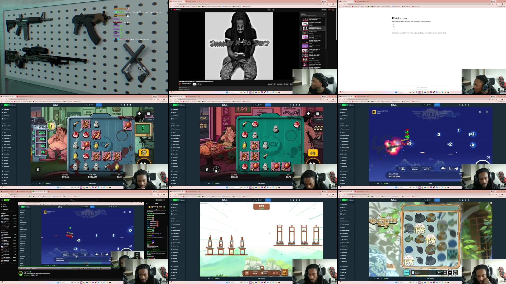Switch the Casino/Sports toggle to Sports

(13, 105)
